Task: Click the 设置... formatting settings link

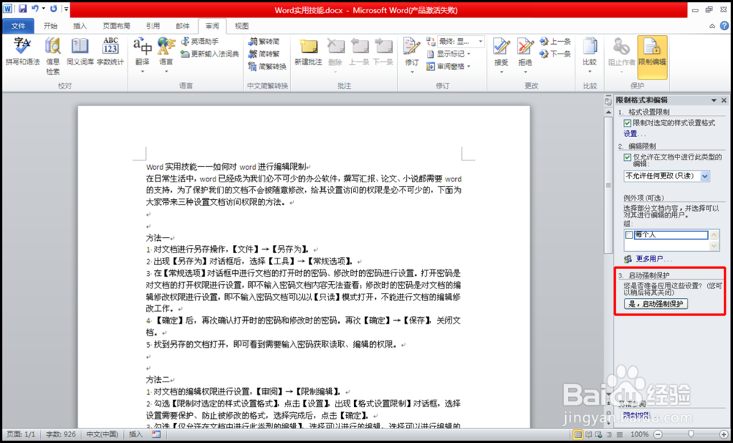Action: click(x=635, y=134)
